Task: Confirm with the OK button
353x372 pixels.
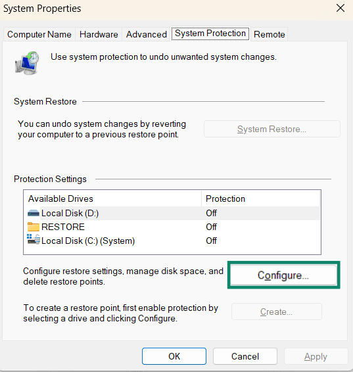Action: [x=174, y=356]
